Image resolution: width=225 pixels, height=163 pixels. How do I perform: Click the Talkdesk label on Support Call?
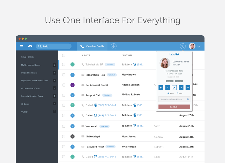(x=107, y=95)
